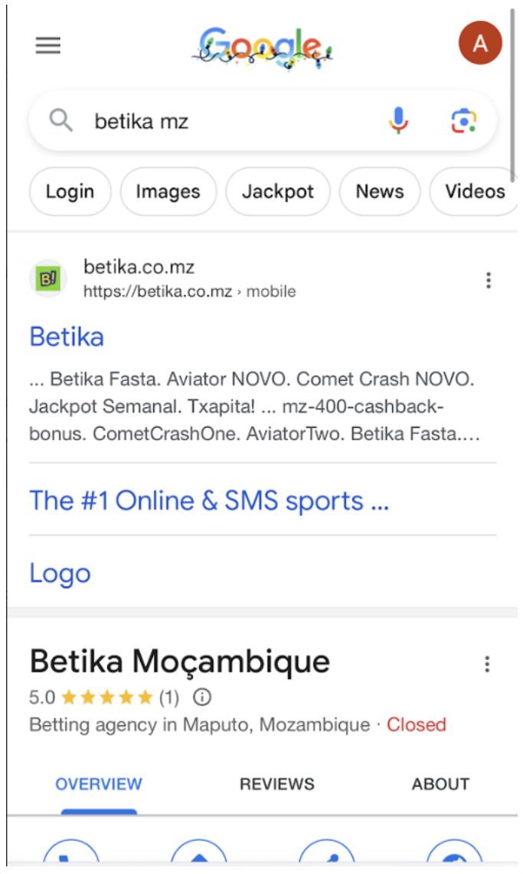Tap the search magnifier icon

tap(61, 120)
